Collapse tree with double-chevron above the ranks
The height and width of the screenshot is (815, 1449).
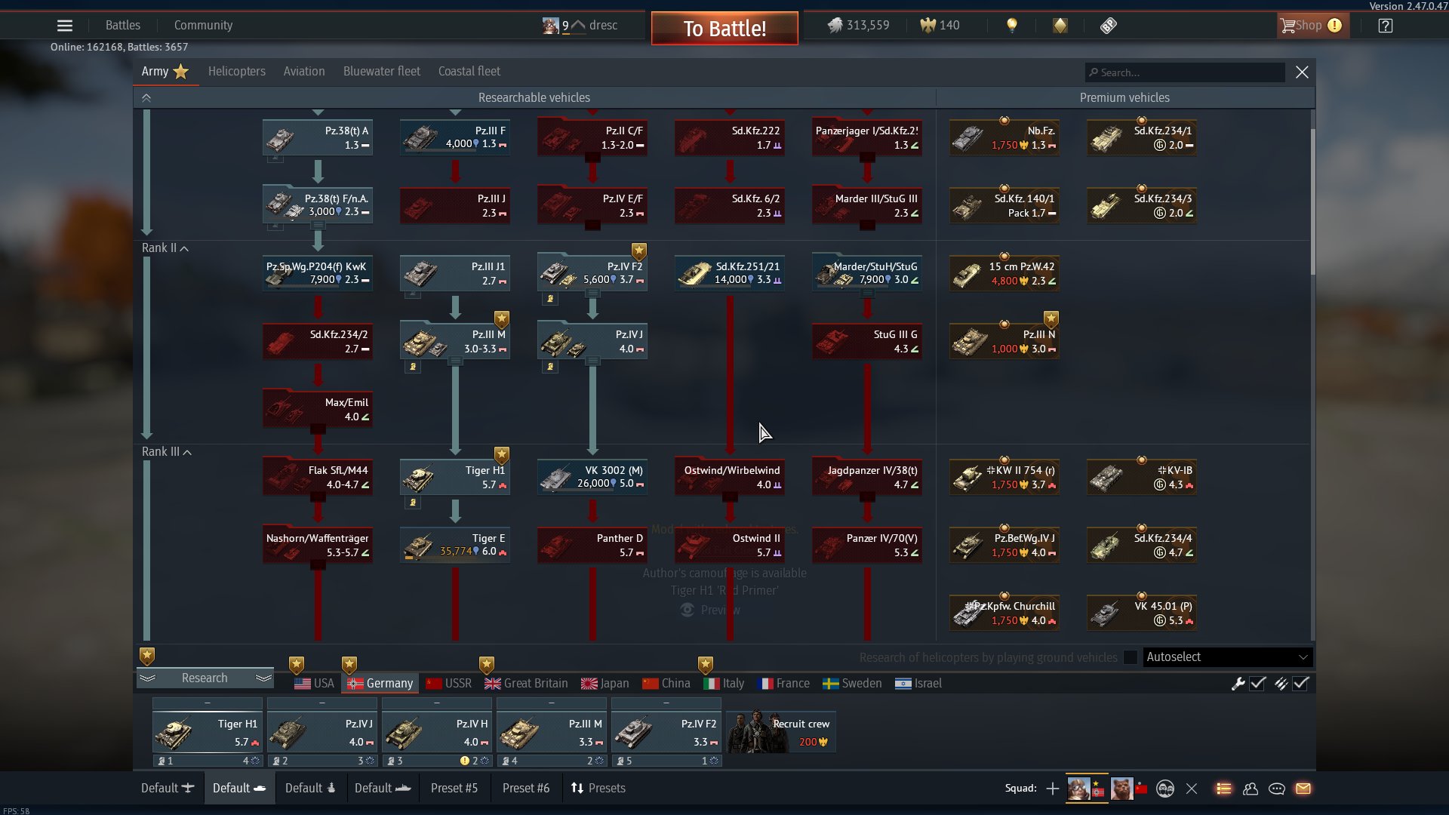[x=146, y=98]
